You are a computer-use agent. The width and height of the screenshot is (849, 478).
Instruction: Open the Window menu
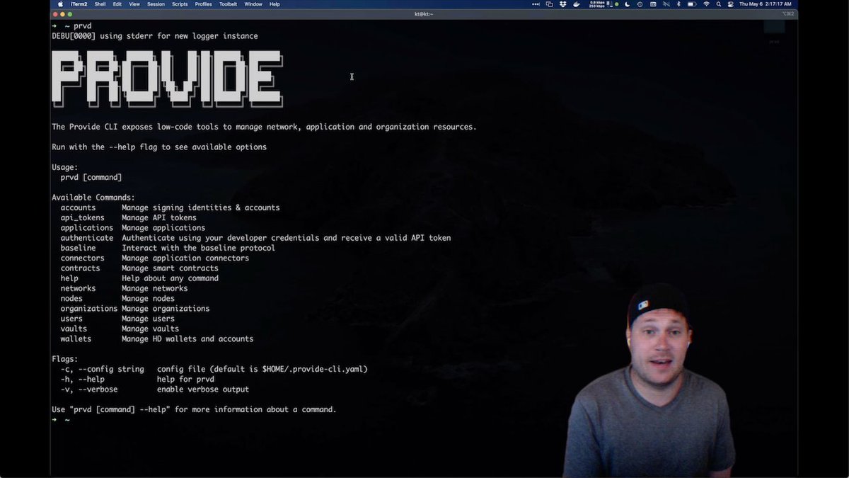[253, 4]
